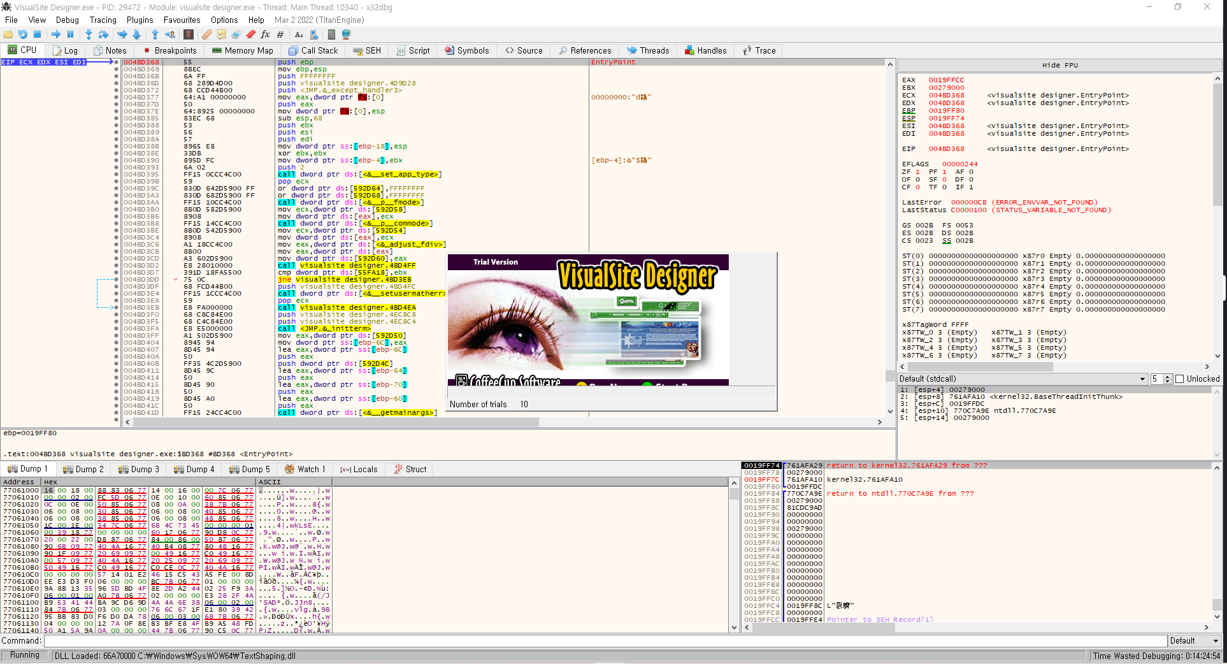The image size is (1227, 664).
Task: Click the Trace Over icon
Action: tap(136, 34)
